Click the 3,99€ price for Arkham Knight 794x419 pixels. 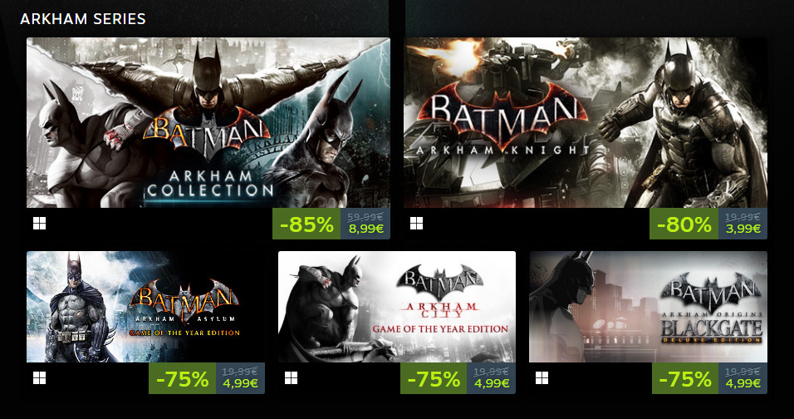[x=743, y=229]
